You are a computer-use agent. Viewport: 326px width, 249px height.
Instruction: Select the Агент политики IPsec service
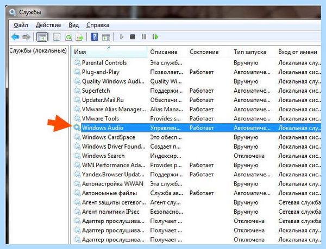(110, 212)
